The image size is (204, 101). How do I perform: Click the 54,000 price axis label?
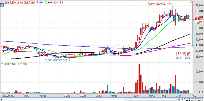(199, 34)
